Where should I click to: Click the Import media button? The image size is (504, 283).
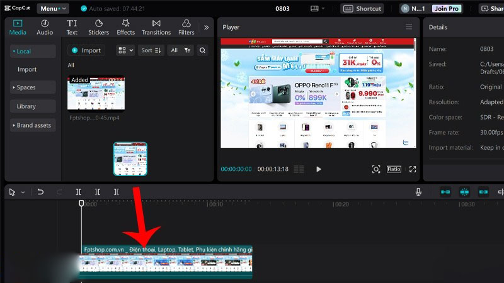86,50
